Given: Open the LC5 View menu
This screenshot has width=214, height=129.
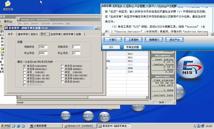Looking at the screenshot, I should [x=26, y=23].
